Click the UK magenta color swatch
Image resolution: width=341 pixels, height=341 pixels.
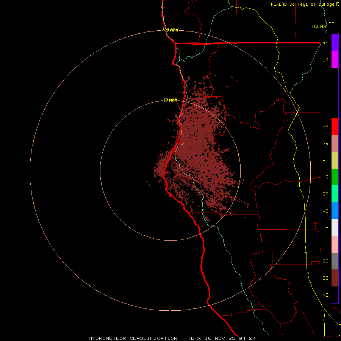335,59
